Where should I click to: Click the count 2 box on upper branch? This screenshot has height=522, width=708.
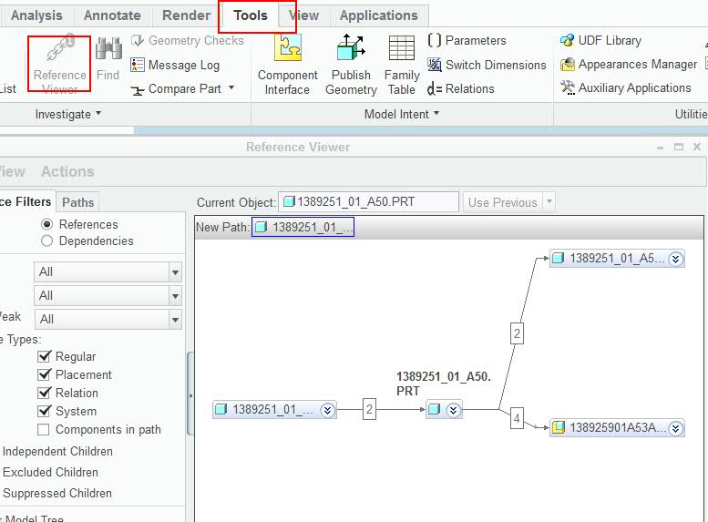(517, 333)
